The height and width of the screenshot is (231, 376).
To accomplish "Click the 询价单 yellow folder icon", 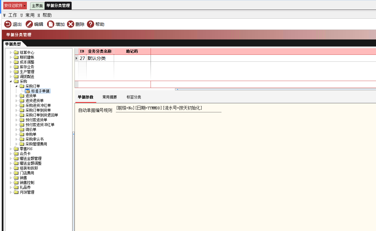I will [22, 130].
